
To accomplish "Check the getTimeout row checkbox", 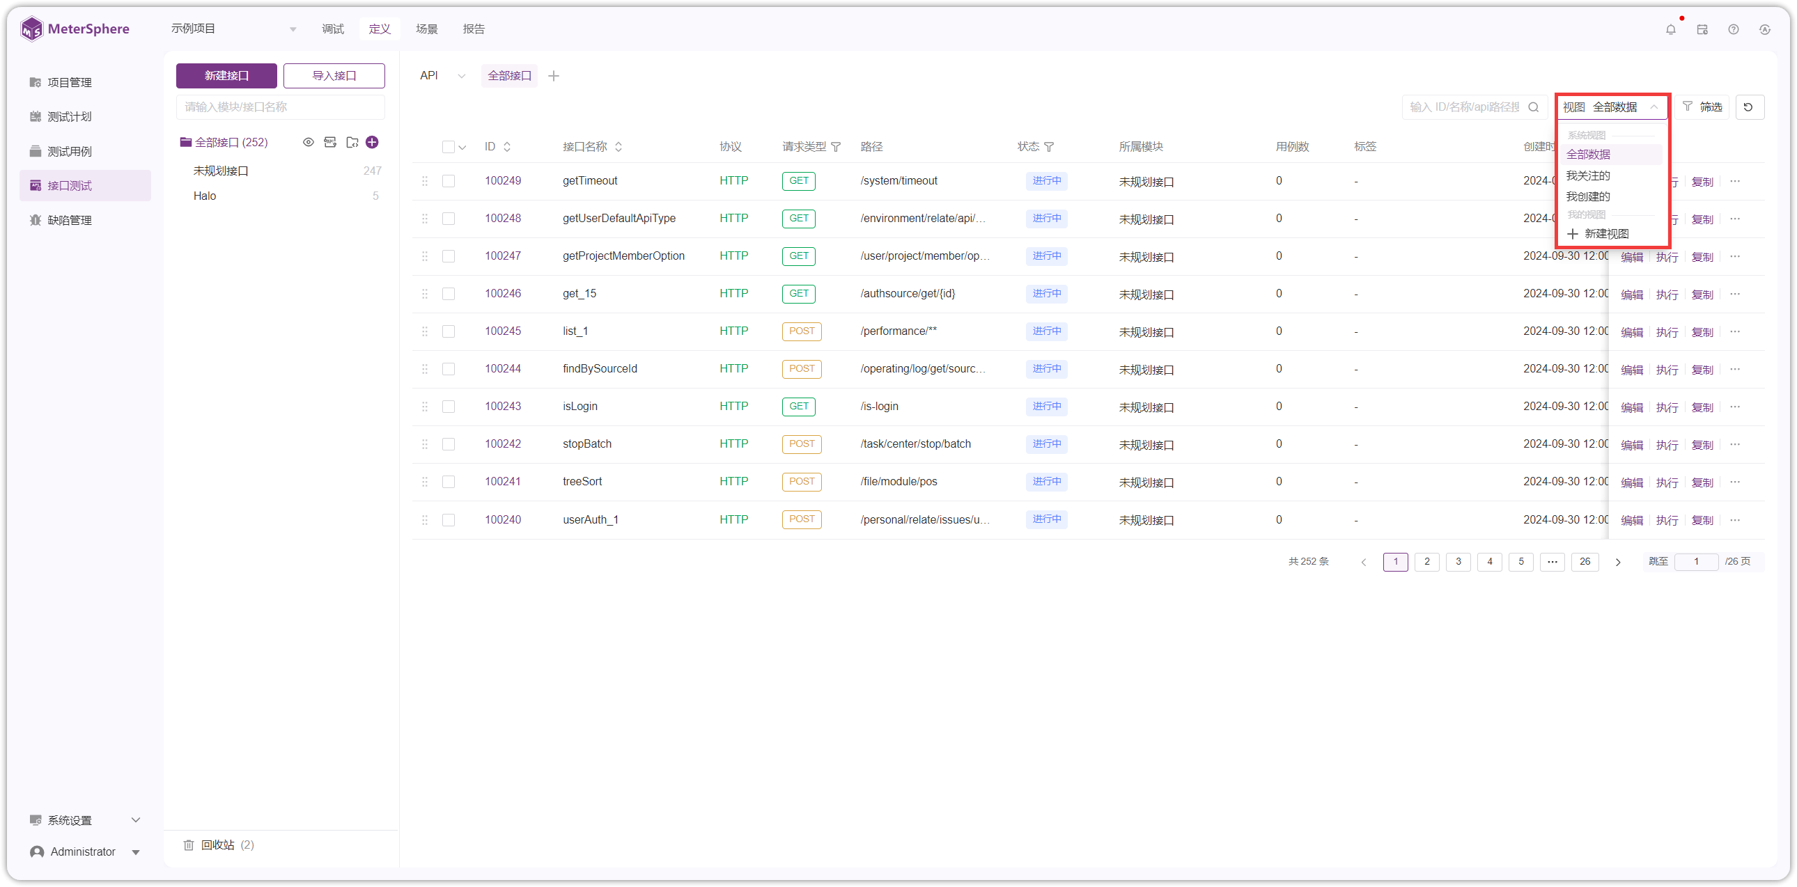I will (x=449, y=181).
